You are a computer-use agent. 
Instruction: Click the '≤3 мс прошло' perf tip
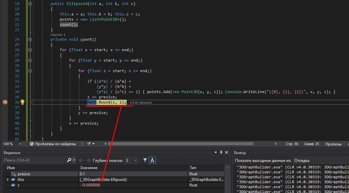(141, 102)
